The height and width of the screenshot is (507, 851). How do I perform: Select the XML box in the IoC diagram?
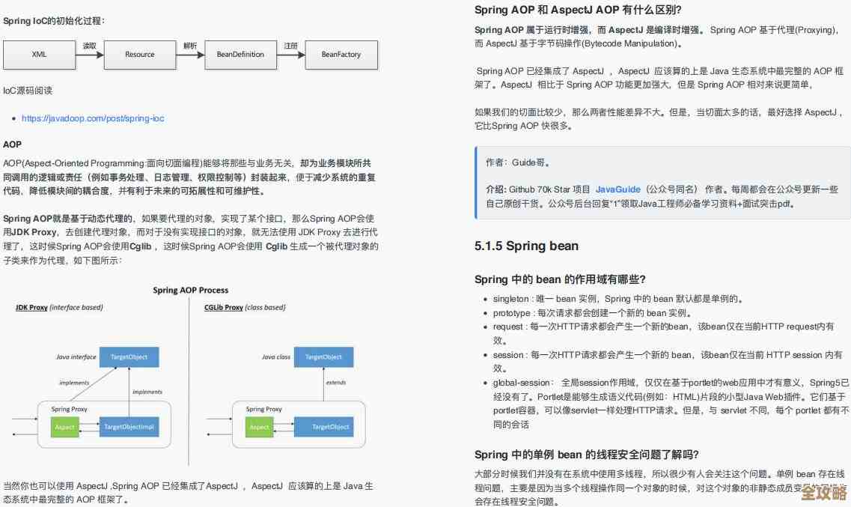tap(40, 54)
